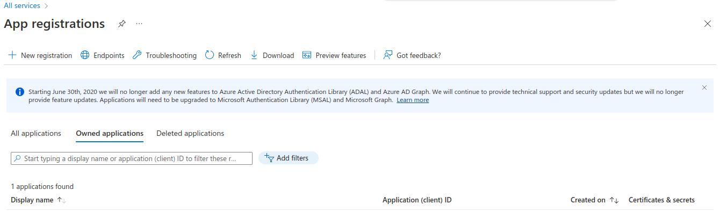Open the Deleted applications tab
The width and height of the screenshot is (727, 211).
pyautogui.click(x=190, y=133)
